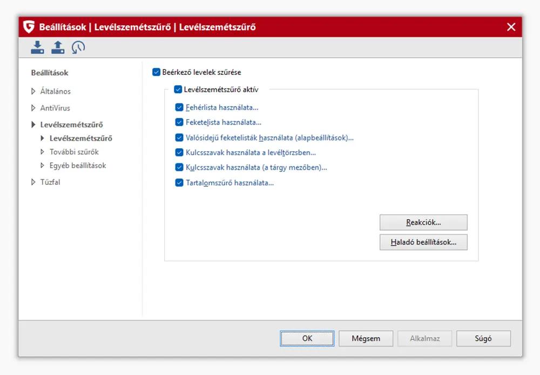Disable Levélszemétszűrő aktív checkbox

pos(178,89)
